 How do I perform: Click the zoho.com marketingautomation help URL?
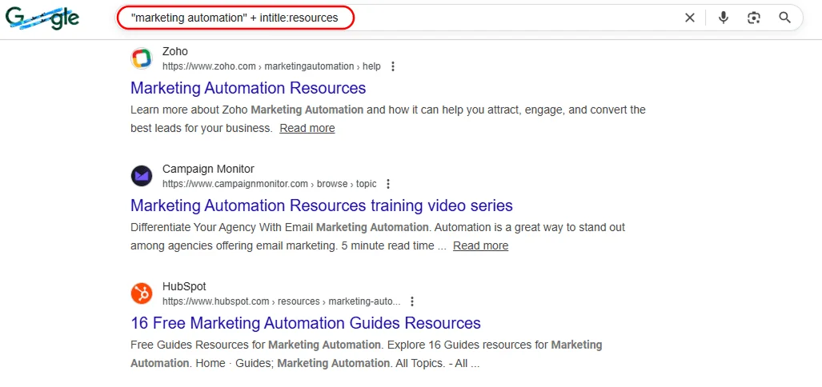[271, 66]
